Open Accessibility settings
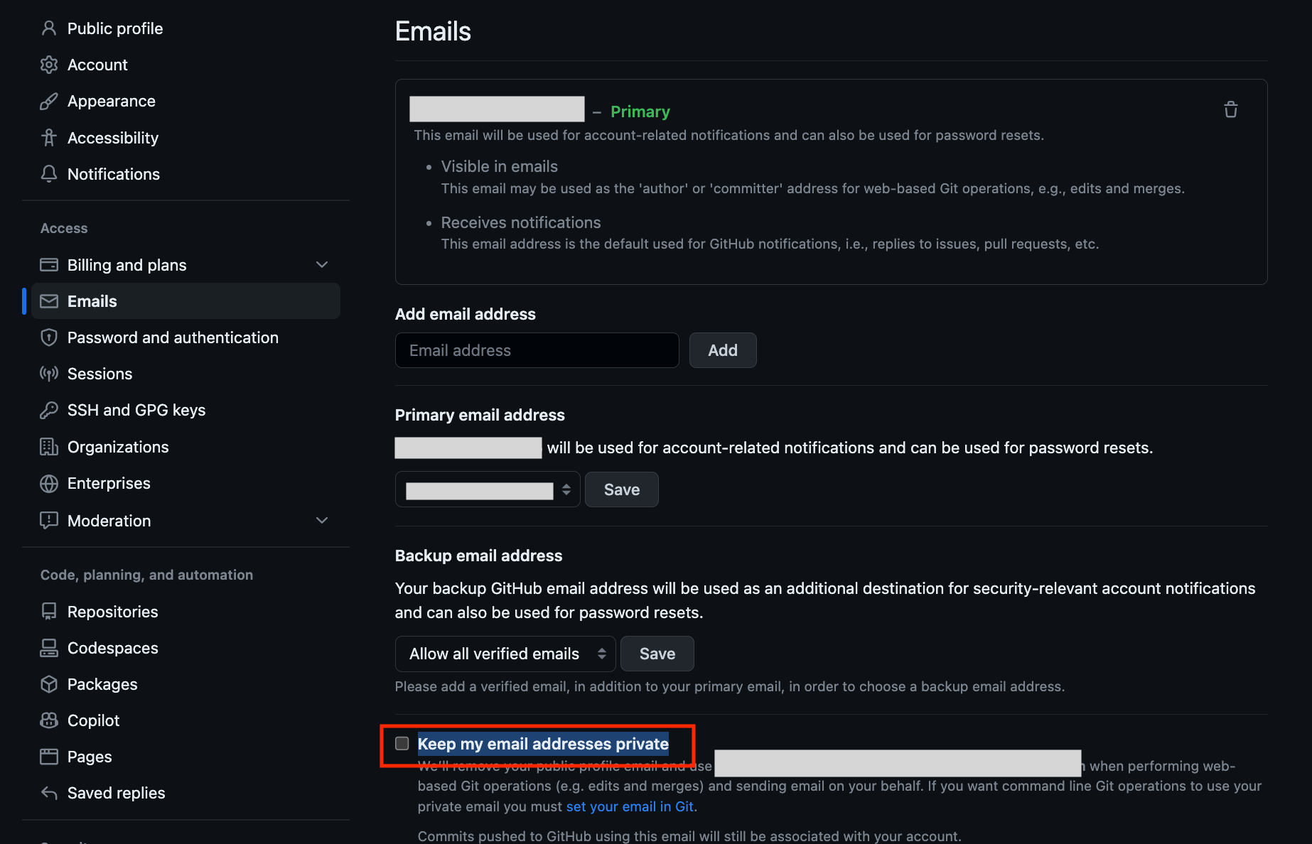The height and width of the screenshot is (844, 1312). click(113, 138)
